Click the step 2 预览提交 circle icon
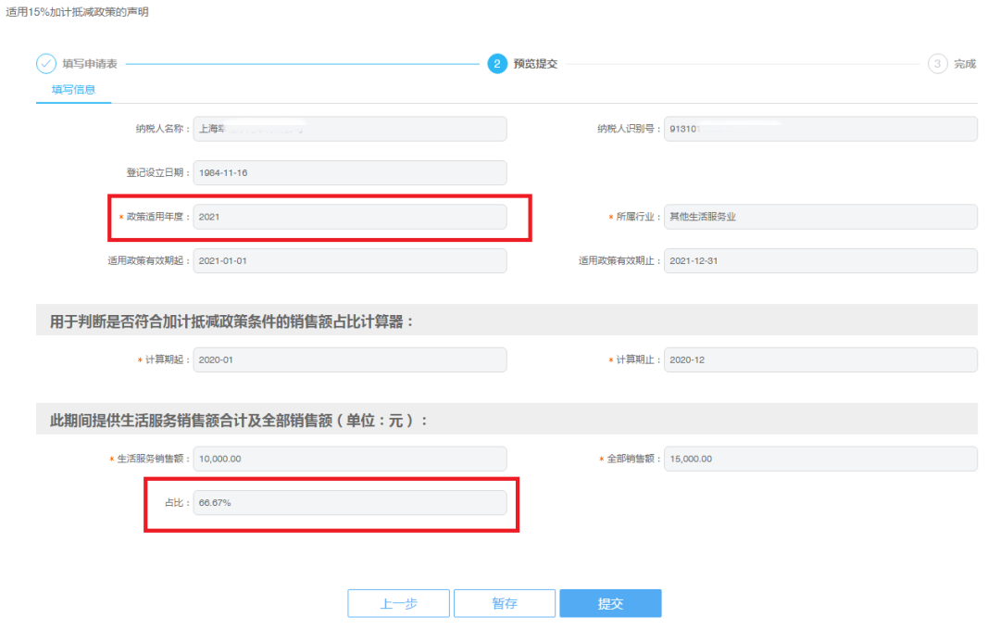This screenshot has width=1000, height=630. [x=497, y=64]
